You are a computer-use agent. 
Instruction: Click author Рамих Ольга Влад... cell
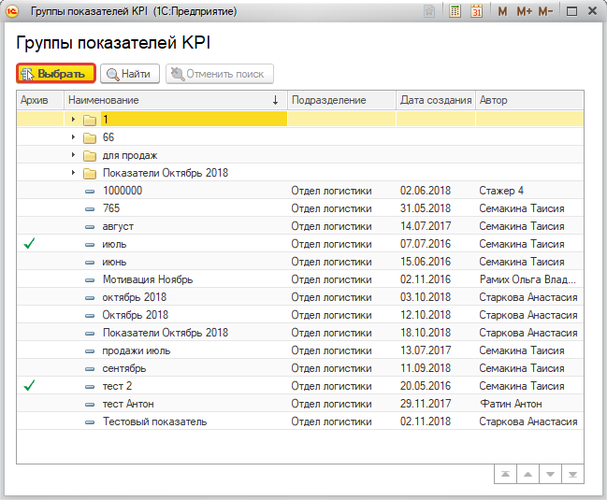point(528,279)
